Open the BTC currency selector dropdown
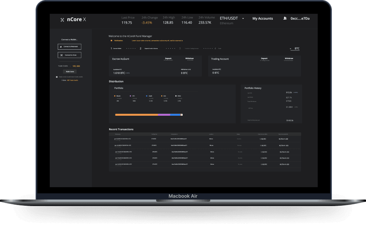The height and width of the screenshot is (226, 366). (x=295, y=48)
